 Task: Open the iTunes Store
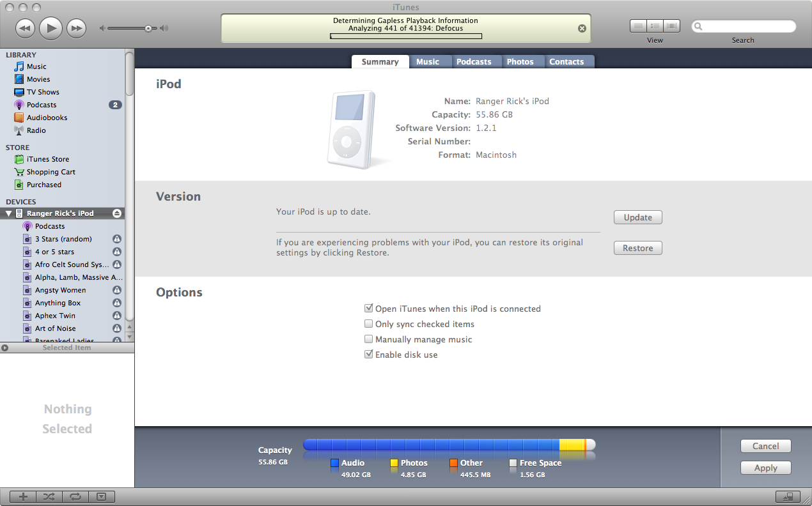point(48,159)
